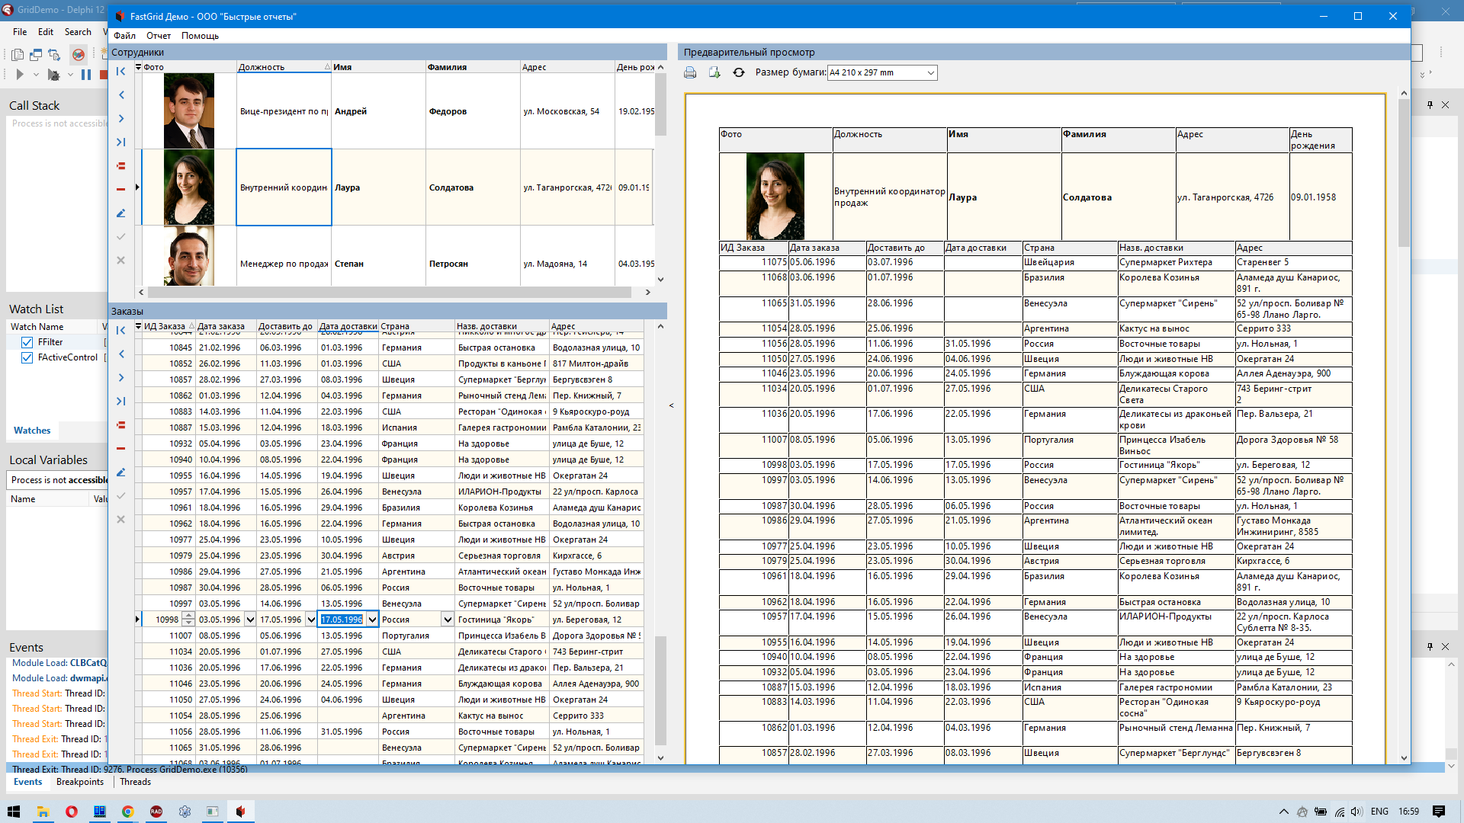
Task: Switch to the Breakpoints tab
Action: [79, 782]
